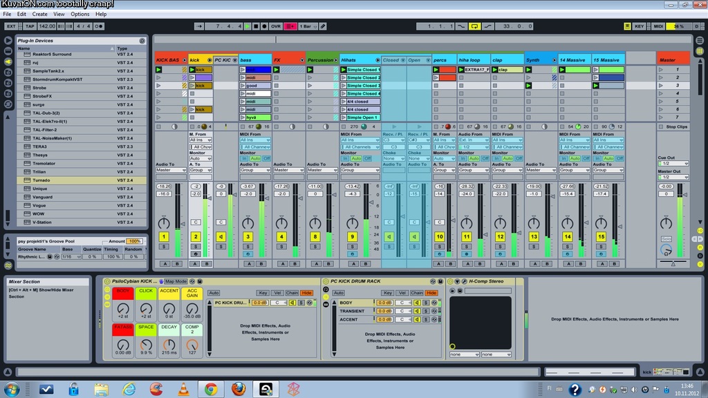Solo track 3 with its S button

(x=248, y=245)
